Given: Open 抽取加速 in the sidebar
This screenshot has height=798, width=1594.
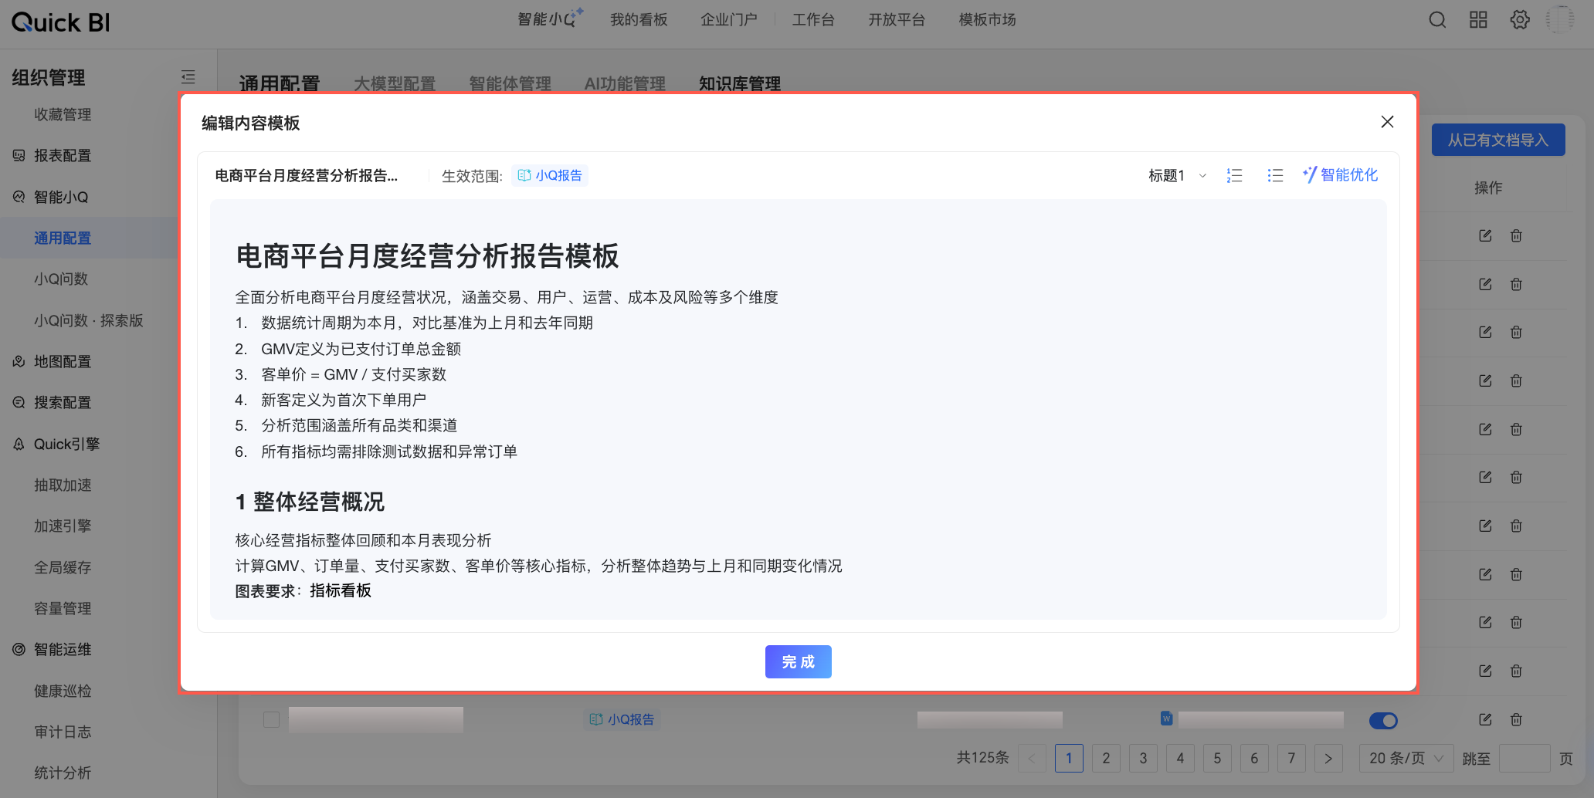Looking at the screenshot, I should tap(63, 485).
